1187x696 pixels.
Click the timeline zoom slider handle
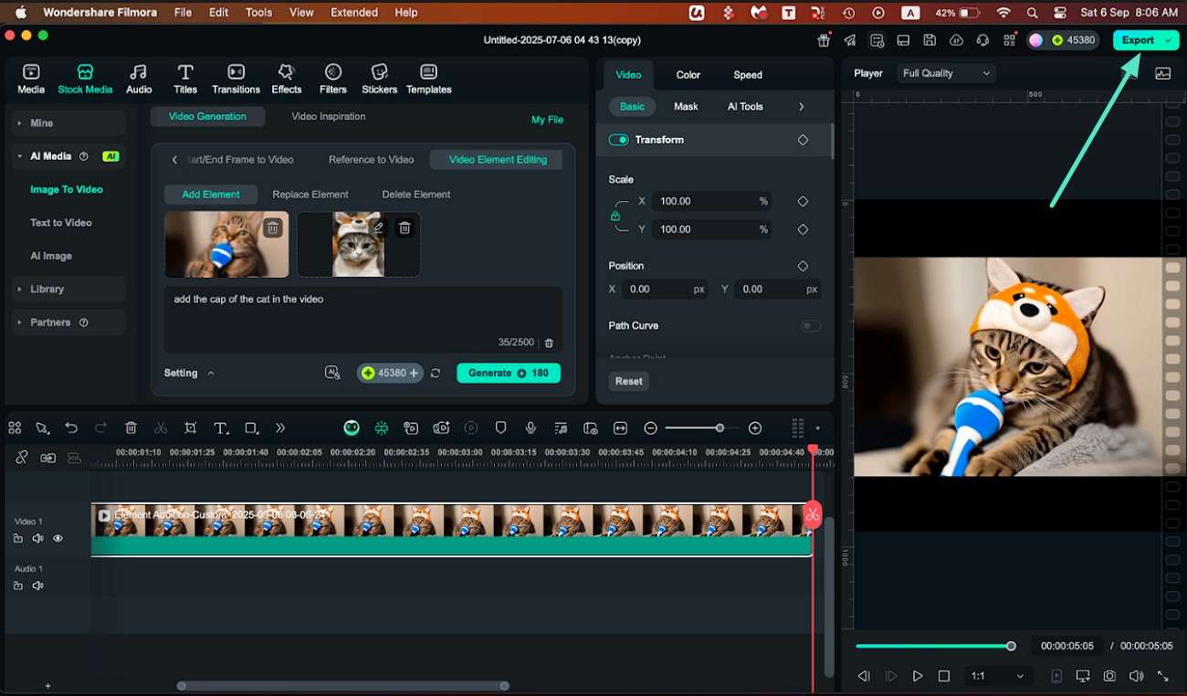[720, 427]
